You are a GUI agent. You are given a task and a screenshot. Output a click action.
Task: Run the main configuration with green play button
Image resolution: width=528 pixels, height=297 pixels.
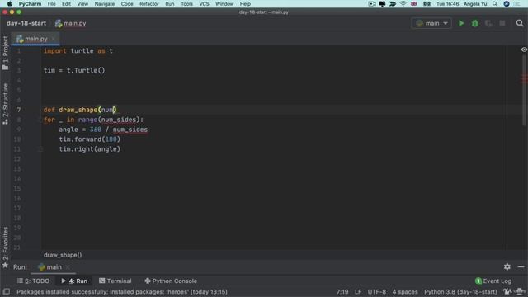(x=461, y=23)
